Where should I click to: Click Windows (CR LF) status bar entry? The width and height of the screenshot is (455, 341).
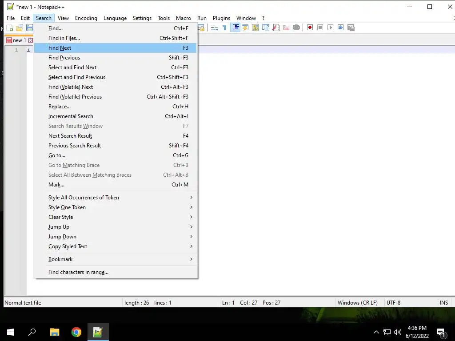point(358,303)
